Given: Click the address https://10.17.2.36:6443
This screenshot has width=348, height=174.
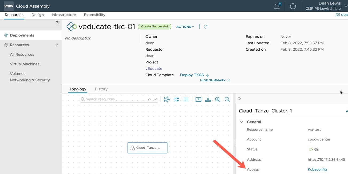Looking at the screenshot, I should point(326,160).
